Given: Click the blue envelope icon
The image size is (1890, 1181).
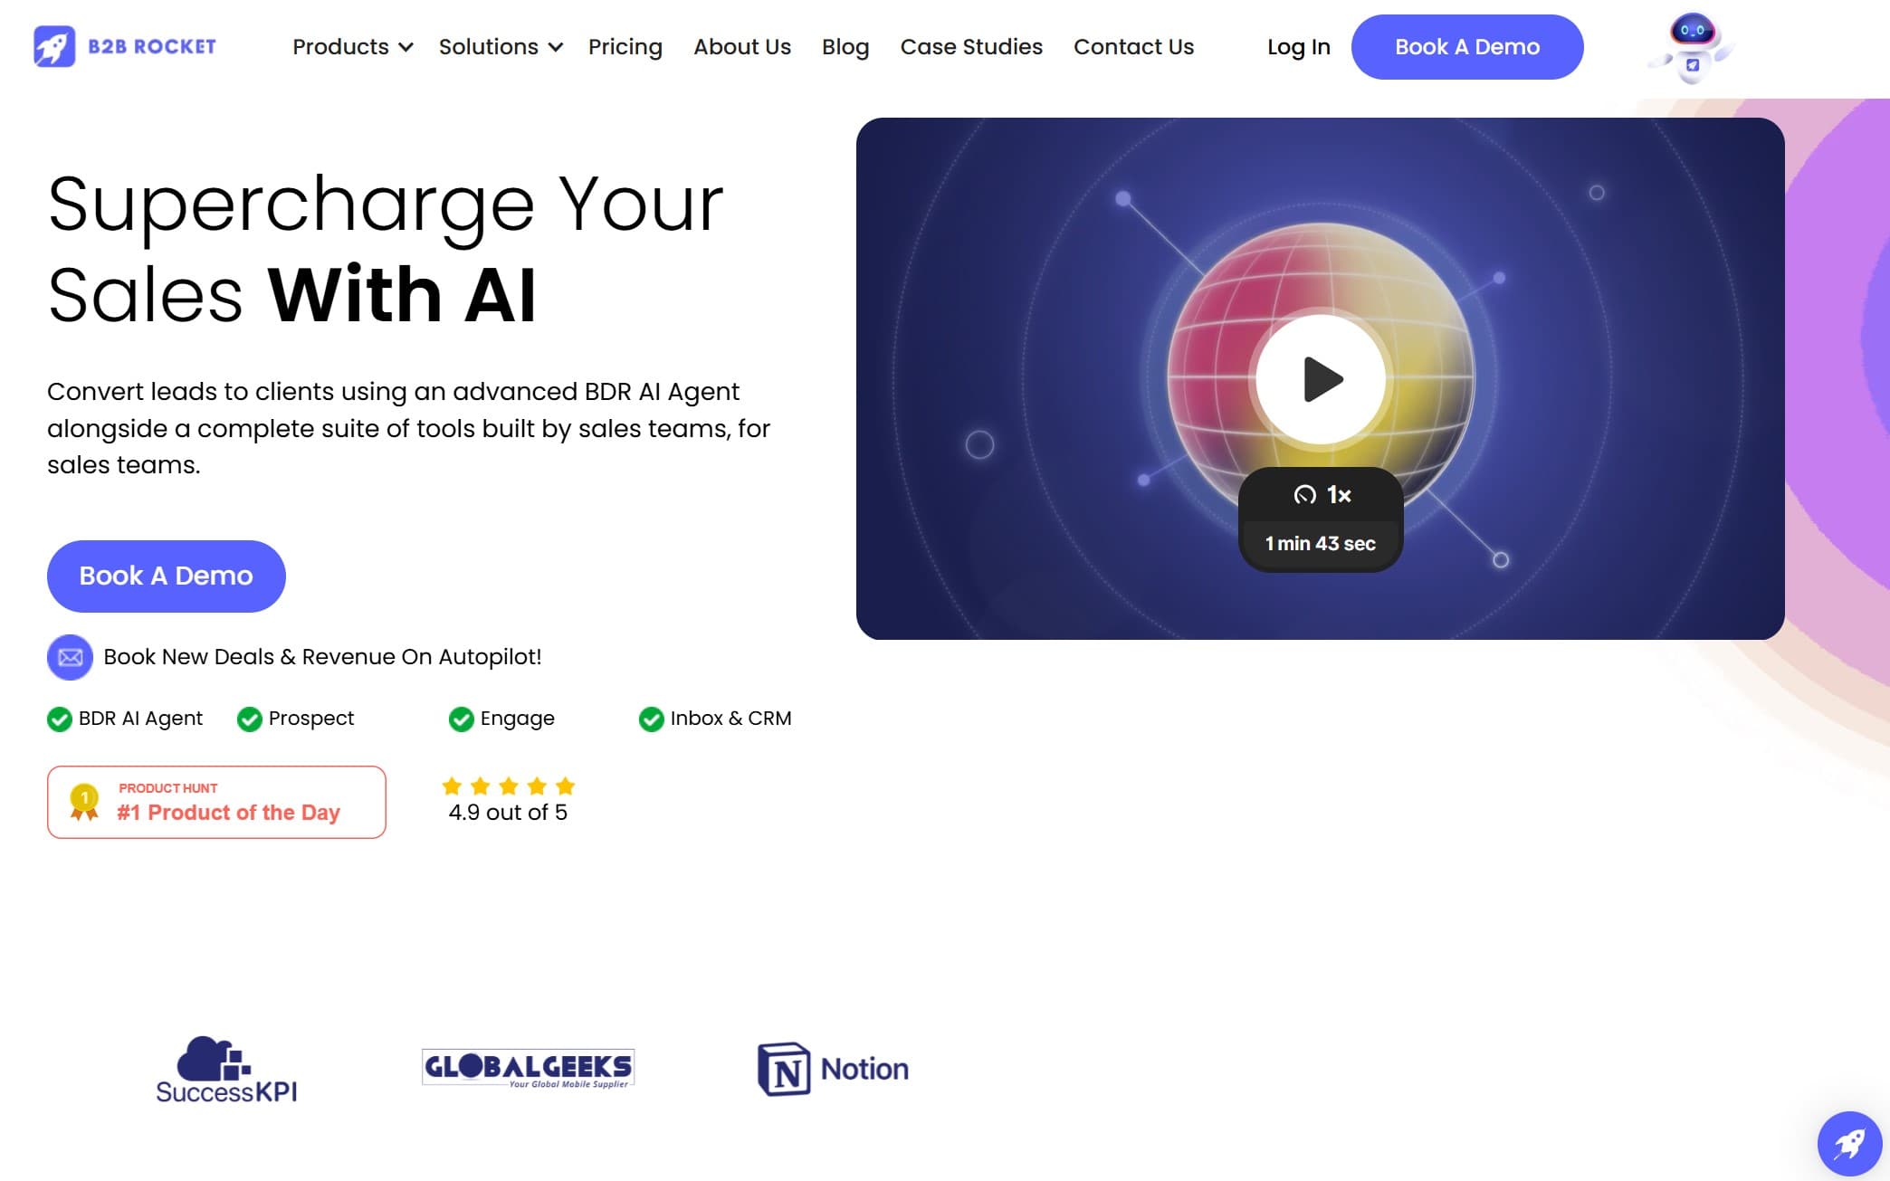Looking at the screenshot, I should coord(70,657).
